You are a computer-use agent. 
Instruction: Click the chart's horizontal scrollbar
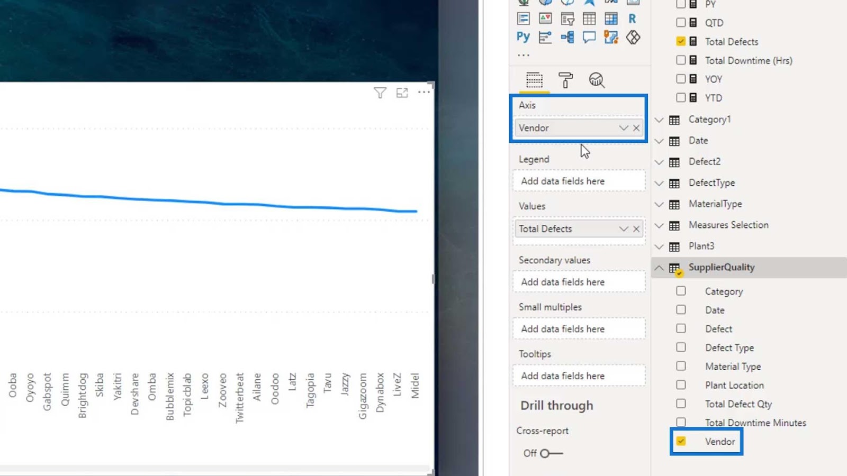[214, 469]
